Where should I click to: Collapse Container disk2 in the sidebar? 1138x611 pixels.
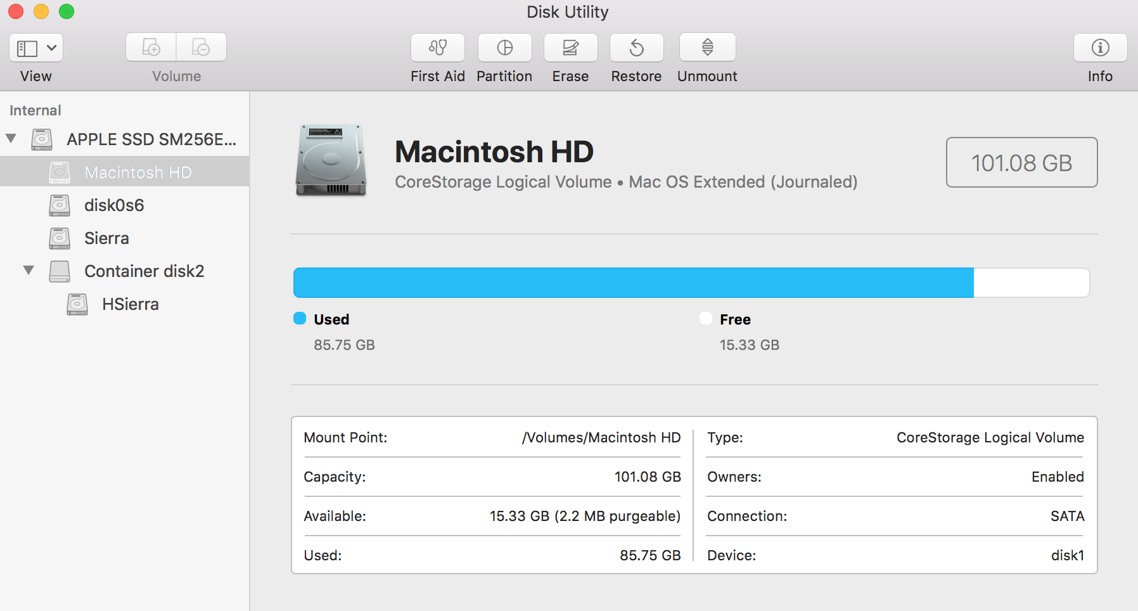(28, 271)
